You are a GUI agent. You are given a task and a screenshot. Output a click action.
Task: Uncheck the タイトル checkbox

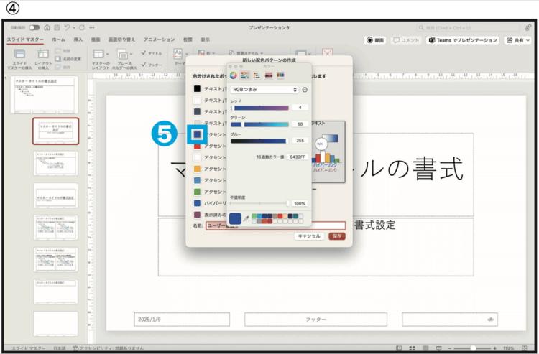point(143,53)
